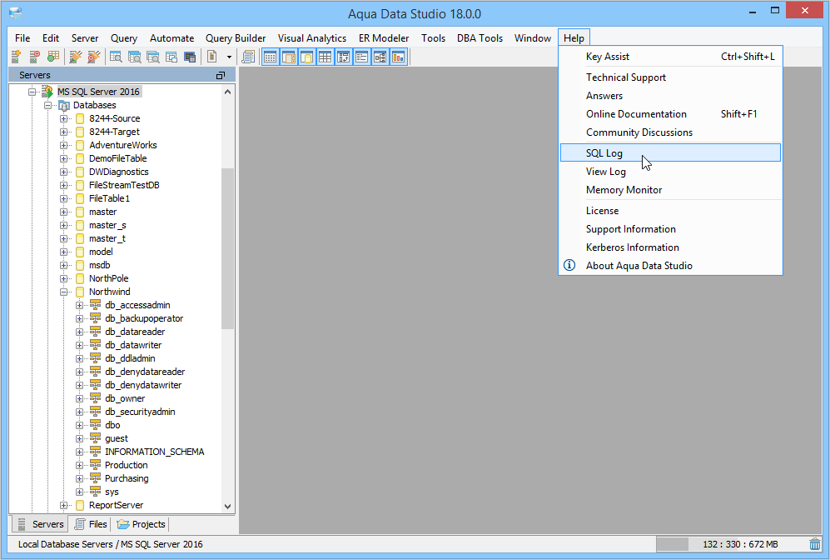Click the Servers tree scrollbar down arrow
This screenshot has width=830, height=560.
pyautogui.click(x=227, y=506)
